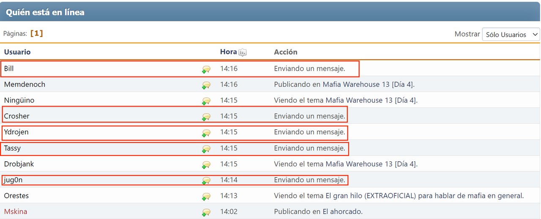Open Mafia Warehouse 13 link in Drobjank's action
This screenshot has height=219, width=541.
click(371, 164)
